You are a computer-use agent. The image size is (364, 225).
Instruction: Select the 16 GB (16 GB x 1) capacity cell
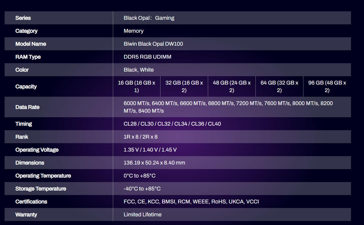(136, 87)
